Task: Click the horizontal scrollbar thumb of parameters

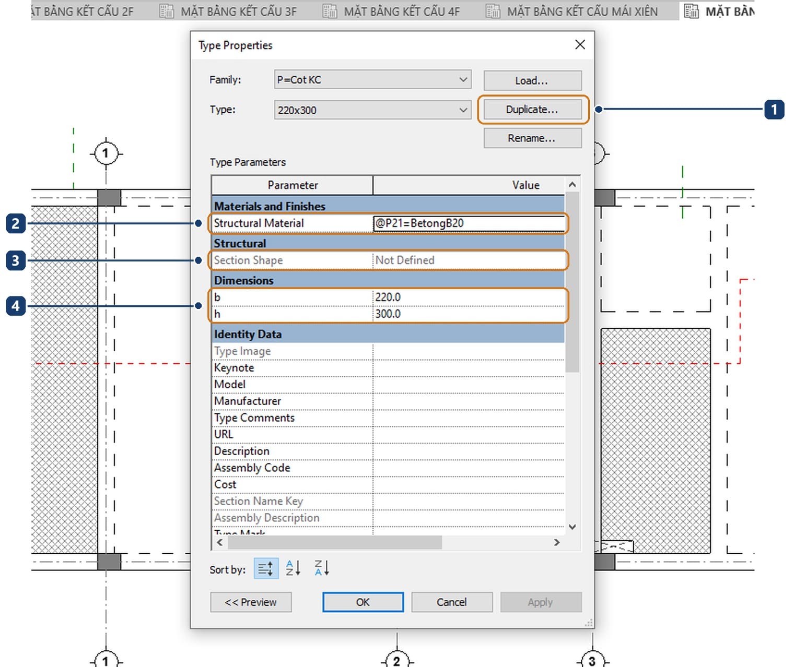Action: pyautogui.click(x=335, y=542)
